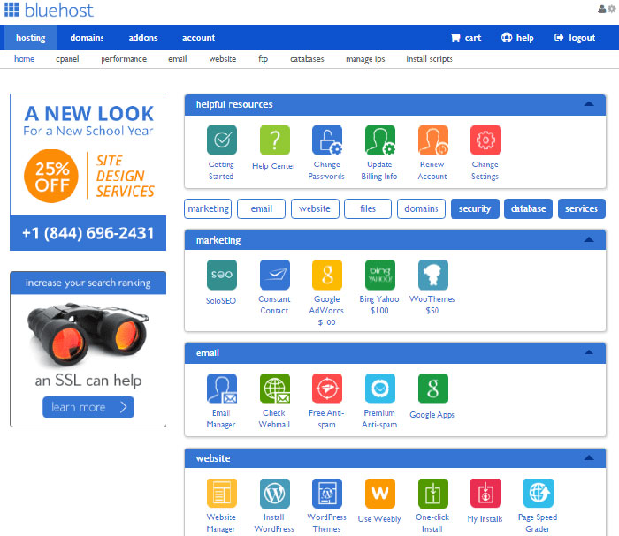Open the Getting Started icon
Viewport: 619px width, 536px height.
pyautogui.click(x=221, y=140)
